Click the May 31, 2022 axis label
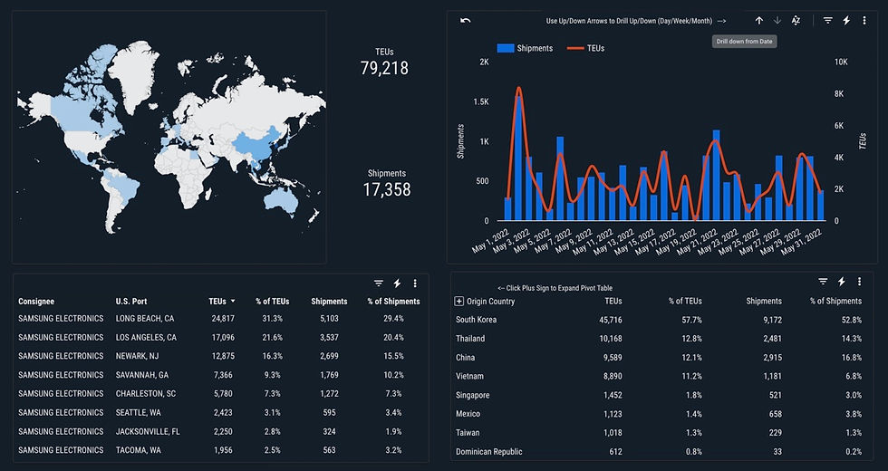 [801, 243]
